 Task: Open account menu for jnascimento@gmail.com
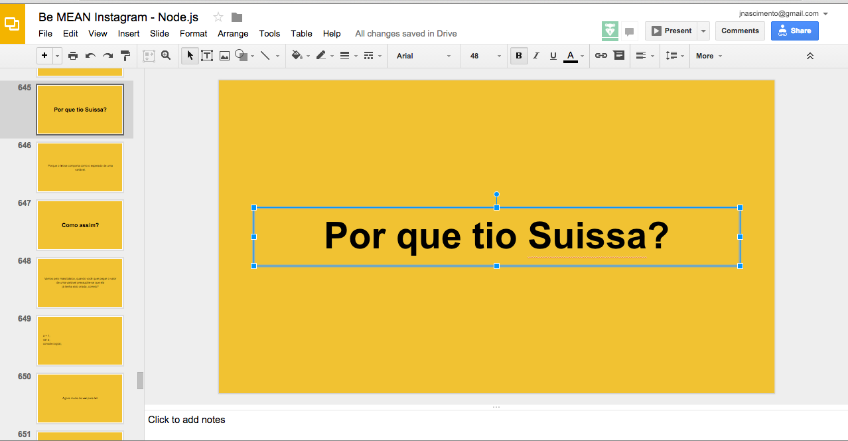click(783, 13)
